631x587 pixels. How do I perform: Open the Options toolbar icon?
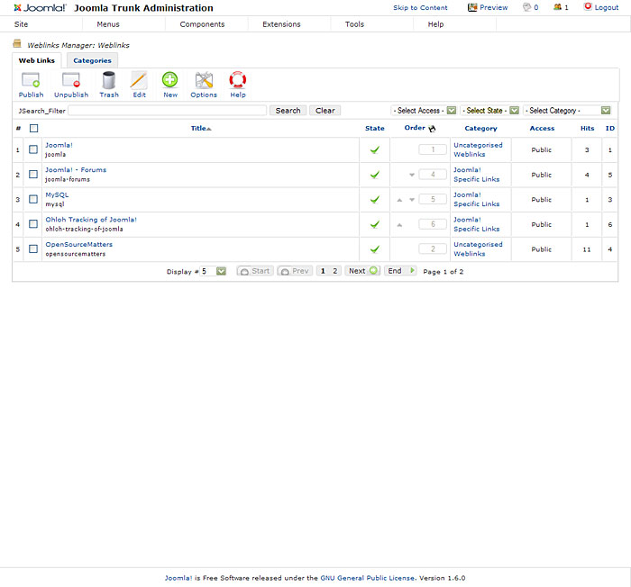pyautogui.click(x=204, y=81)
